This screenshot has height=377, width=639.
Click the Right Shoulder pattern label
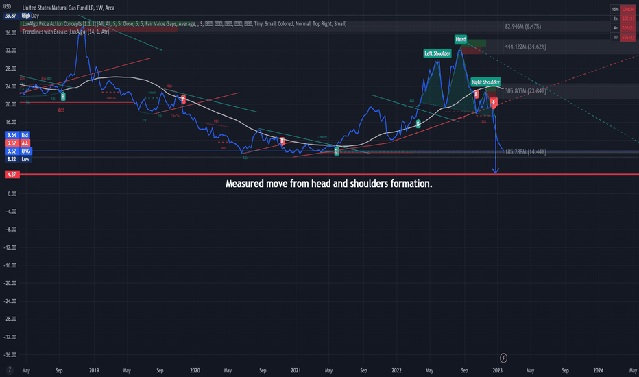(485, 82)
